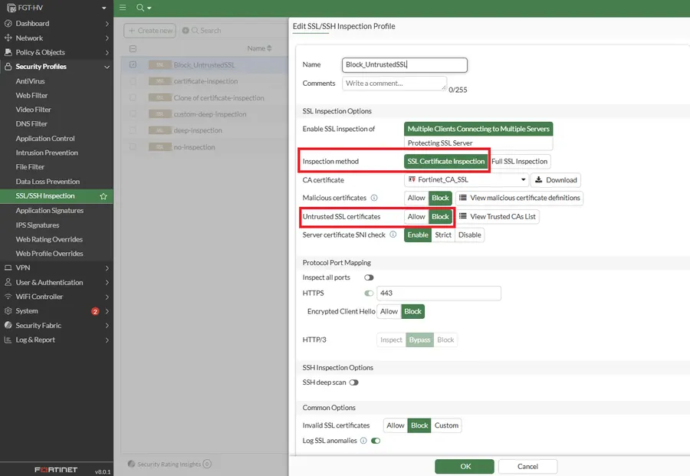Click the profile Name input field
This screenshot has height=476, width=690.
[404, 64]
